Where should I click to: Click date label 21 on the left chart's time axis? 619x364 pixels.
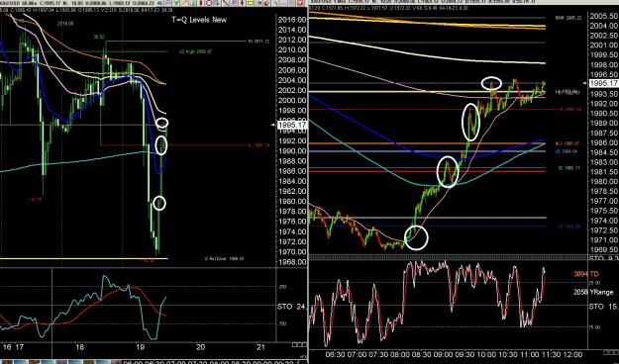click(260, 347)
